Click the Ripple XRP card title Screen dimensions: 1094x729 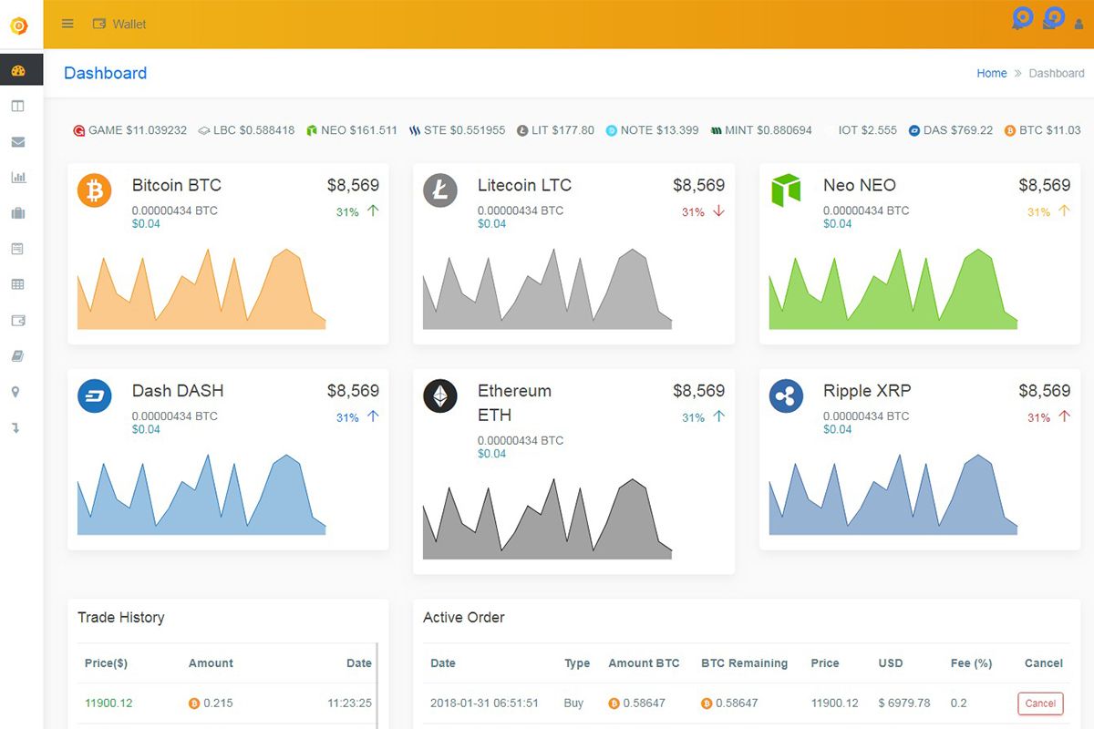coord(867,391)
